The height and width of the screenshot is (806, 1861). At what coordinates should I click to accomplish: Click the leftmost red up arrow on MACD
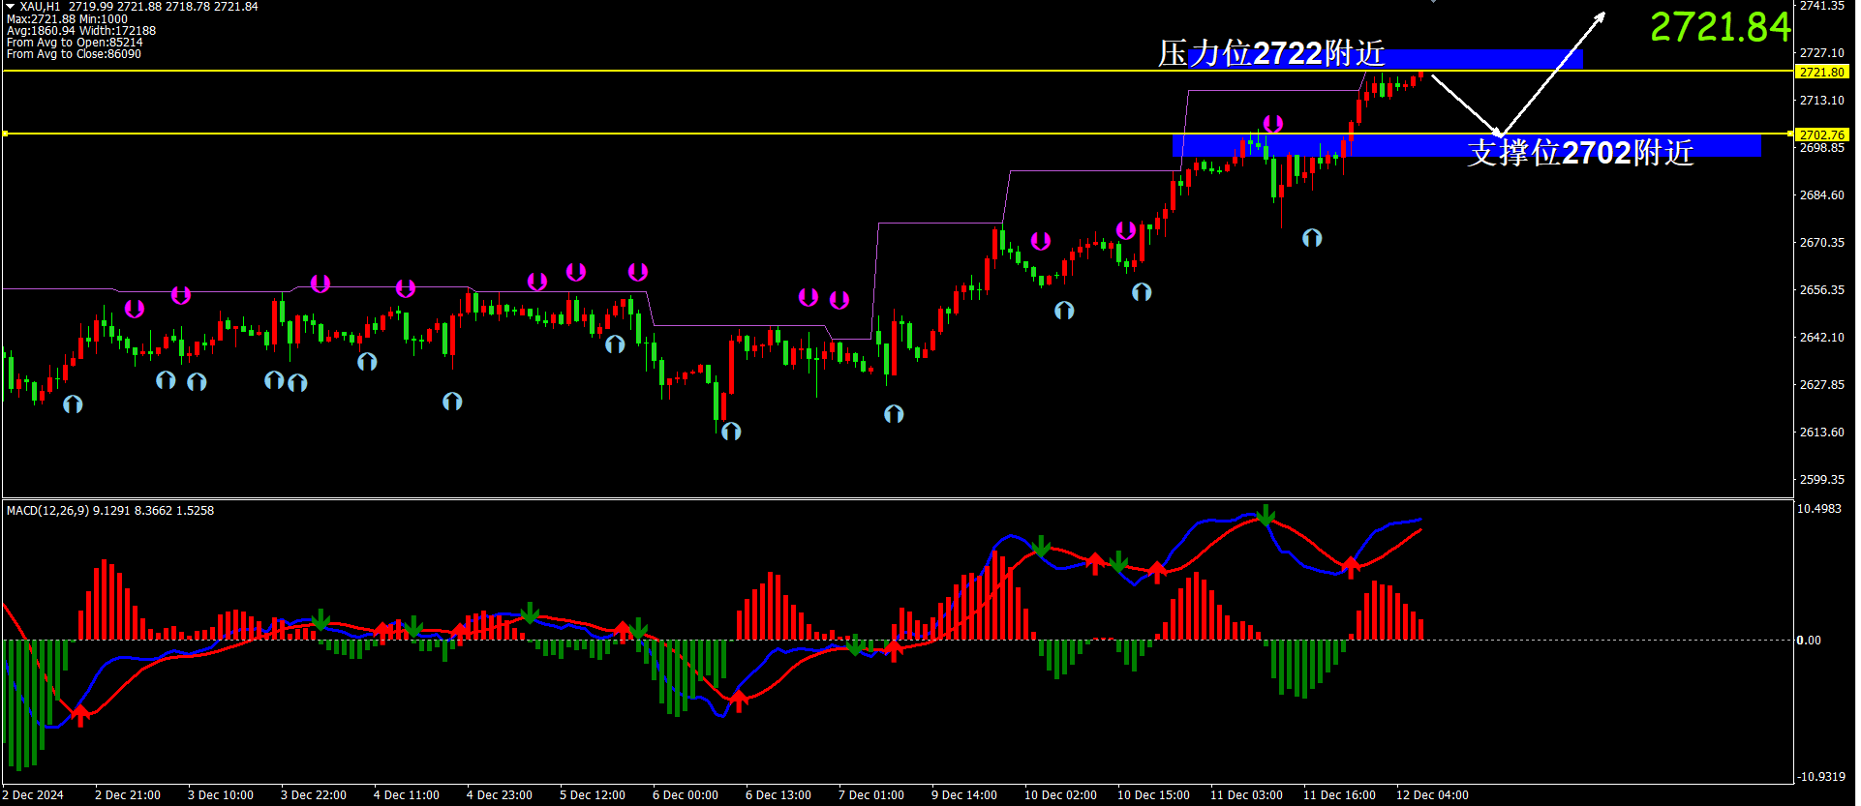[80, 715]
